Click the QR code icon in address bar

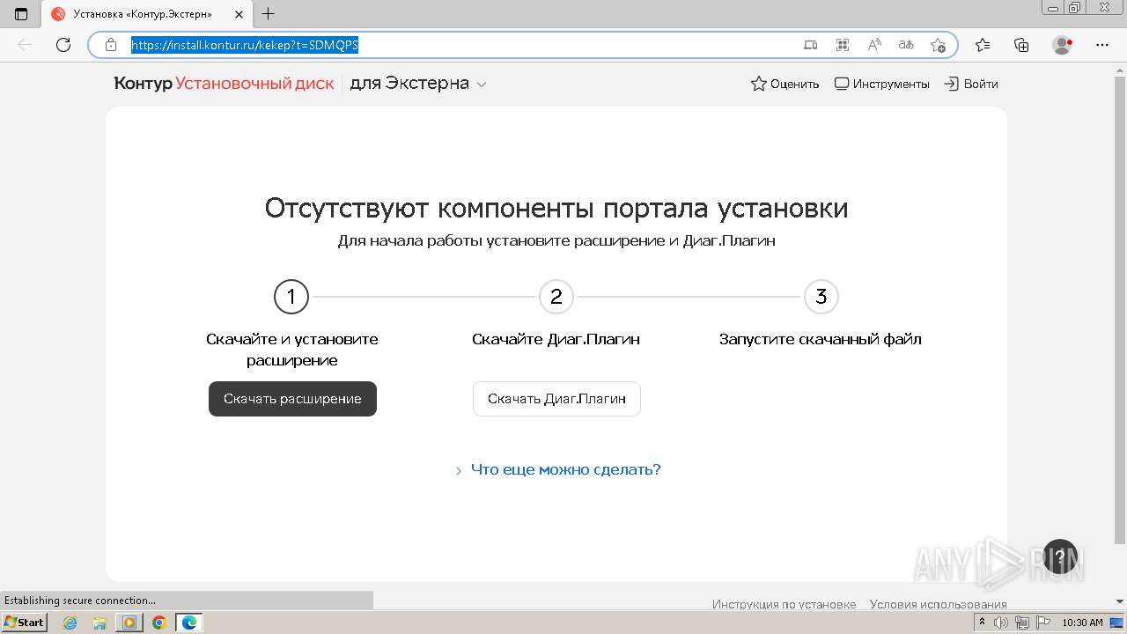[x=843, y=45]
